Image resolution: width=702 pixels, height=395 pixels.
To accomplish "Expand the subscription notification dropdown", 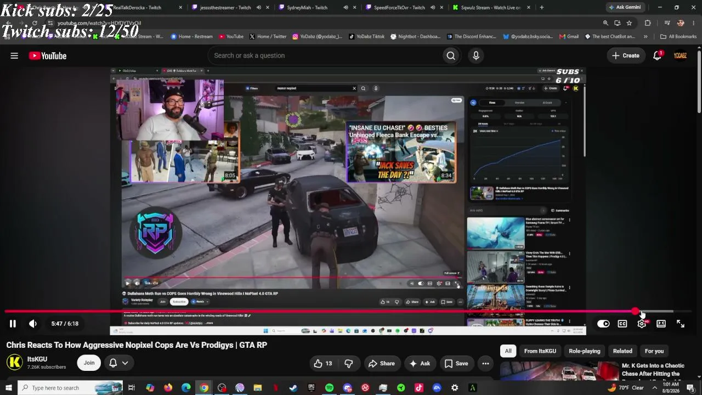I will click(118, 363).
